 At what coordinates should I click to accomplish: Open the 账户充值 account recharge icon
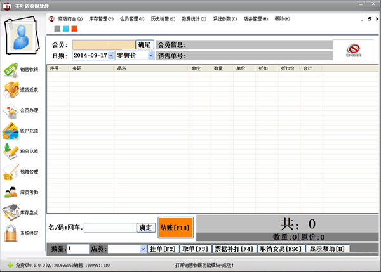tap(11, 131)
